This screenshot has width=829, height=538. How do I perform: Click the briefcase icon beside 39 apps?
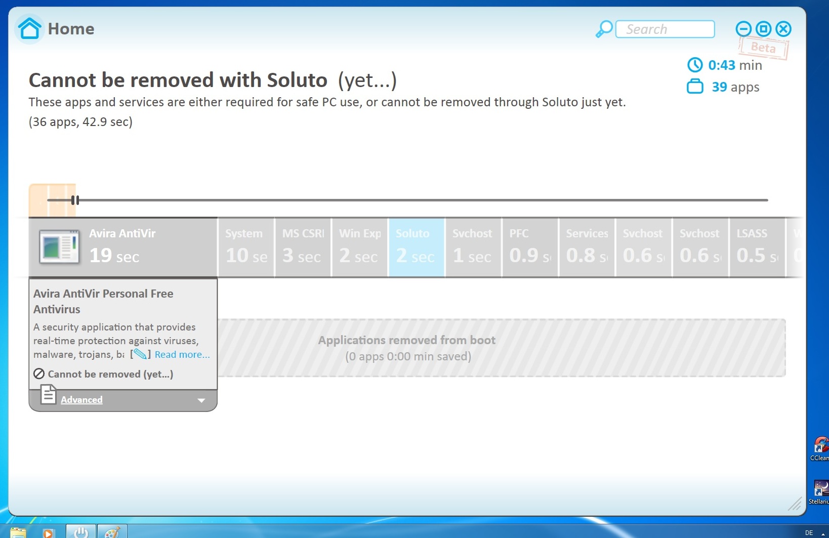pos(695,87)
